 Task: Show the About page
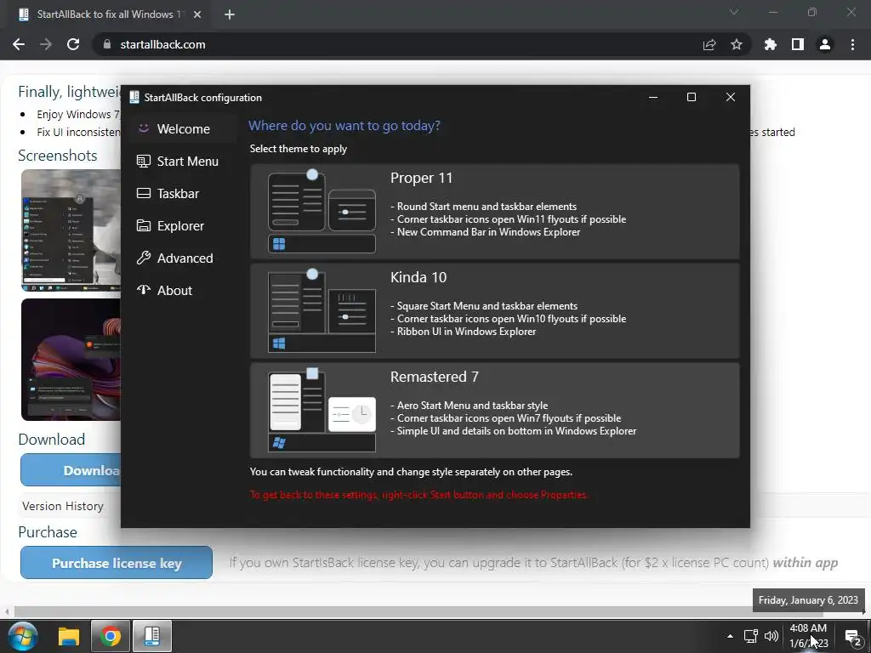tap(180, 290)
